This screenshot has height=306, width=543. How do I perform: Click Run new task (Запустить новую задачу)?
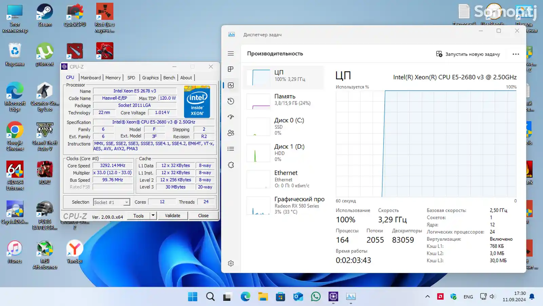[468, 54]
